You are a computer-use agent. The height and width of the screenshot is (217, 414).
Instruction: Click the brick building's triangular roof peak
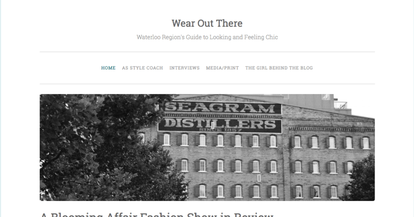pos(221,98)
